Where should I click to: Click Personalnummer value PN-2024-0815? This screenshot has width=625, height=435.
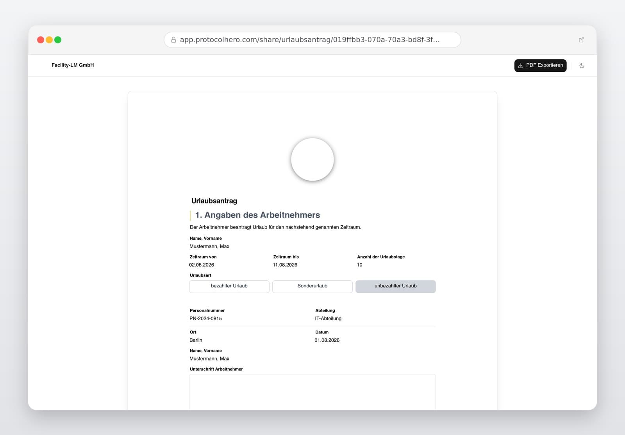(205, 319)
